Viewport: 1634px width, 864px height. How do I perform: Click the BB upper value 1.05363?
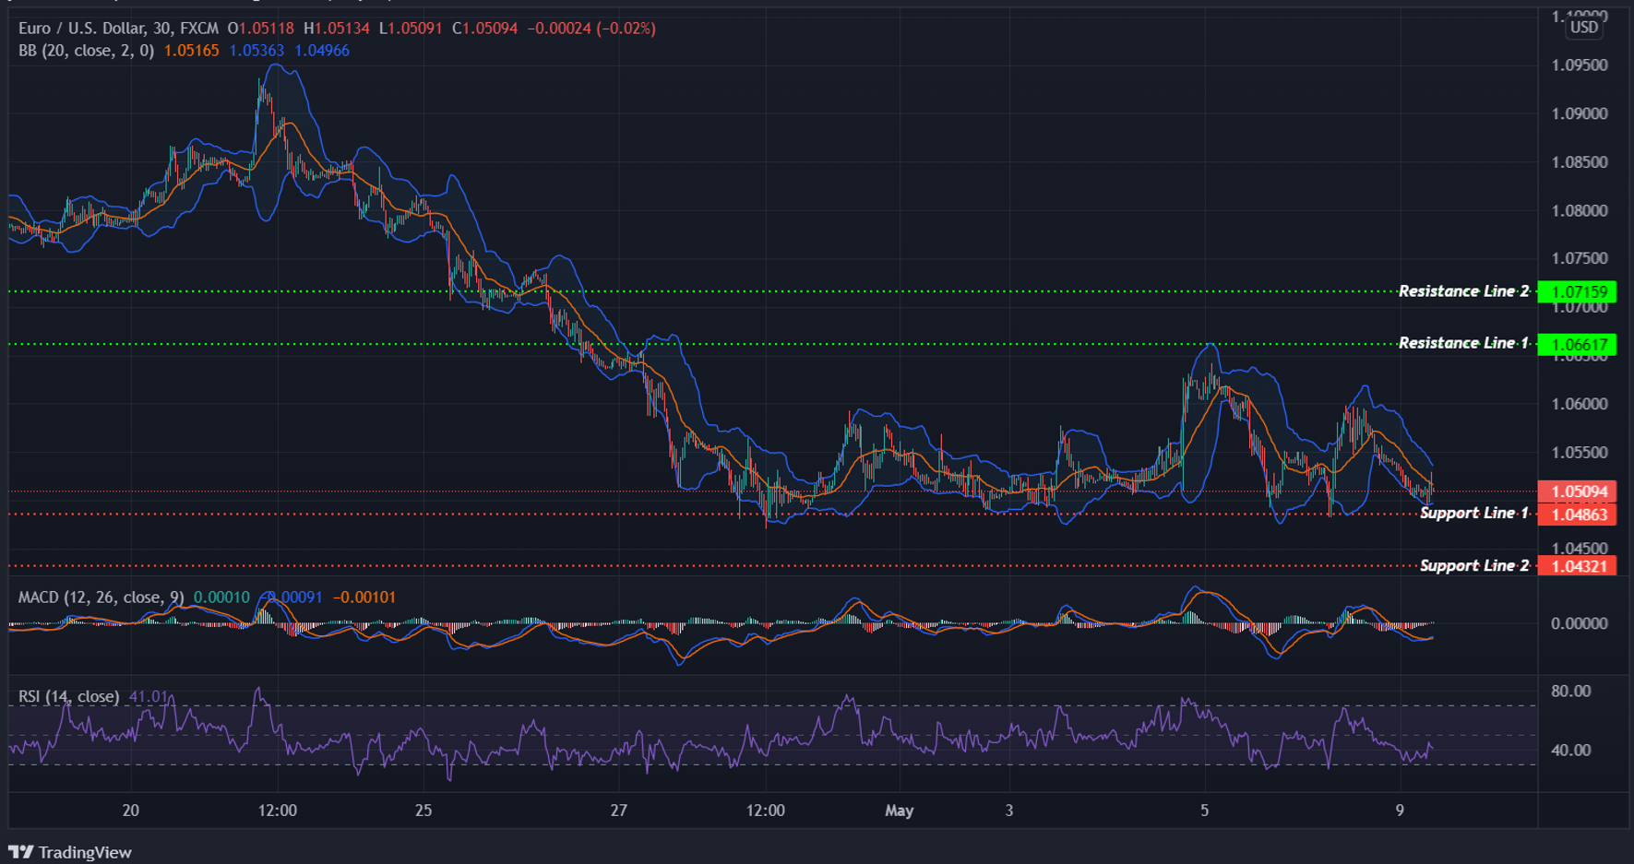(256, 51)
